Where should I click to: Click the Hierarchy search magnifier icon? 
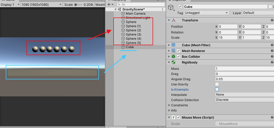[x=119, y=4]
